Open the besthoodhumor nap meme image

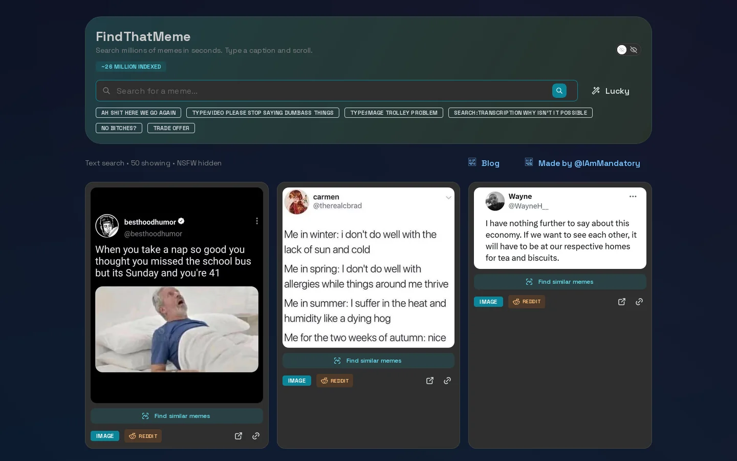click(x=177, y=295)
